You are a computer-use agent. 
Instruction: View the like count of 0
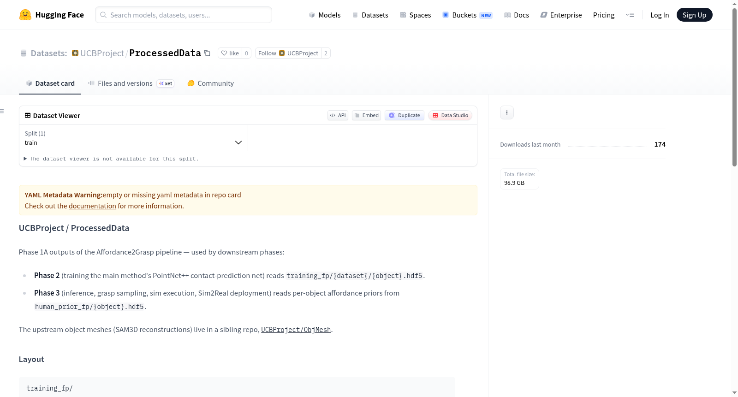tap(246, 53)
